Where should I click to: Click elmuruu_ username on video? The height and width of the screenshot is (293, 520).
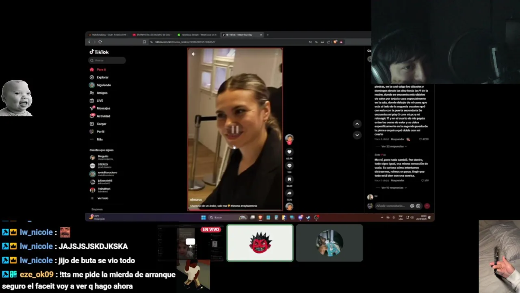(x=197, y=200)
